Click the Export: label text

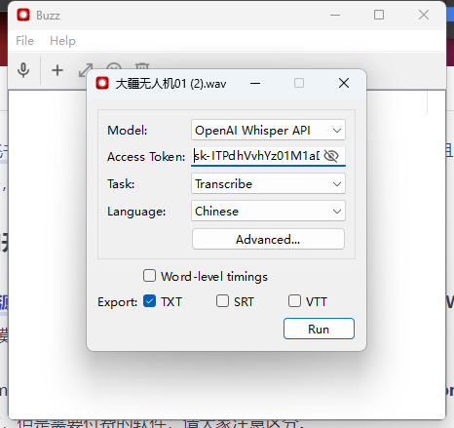(x=117, y=302)
